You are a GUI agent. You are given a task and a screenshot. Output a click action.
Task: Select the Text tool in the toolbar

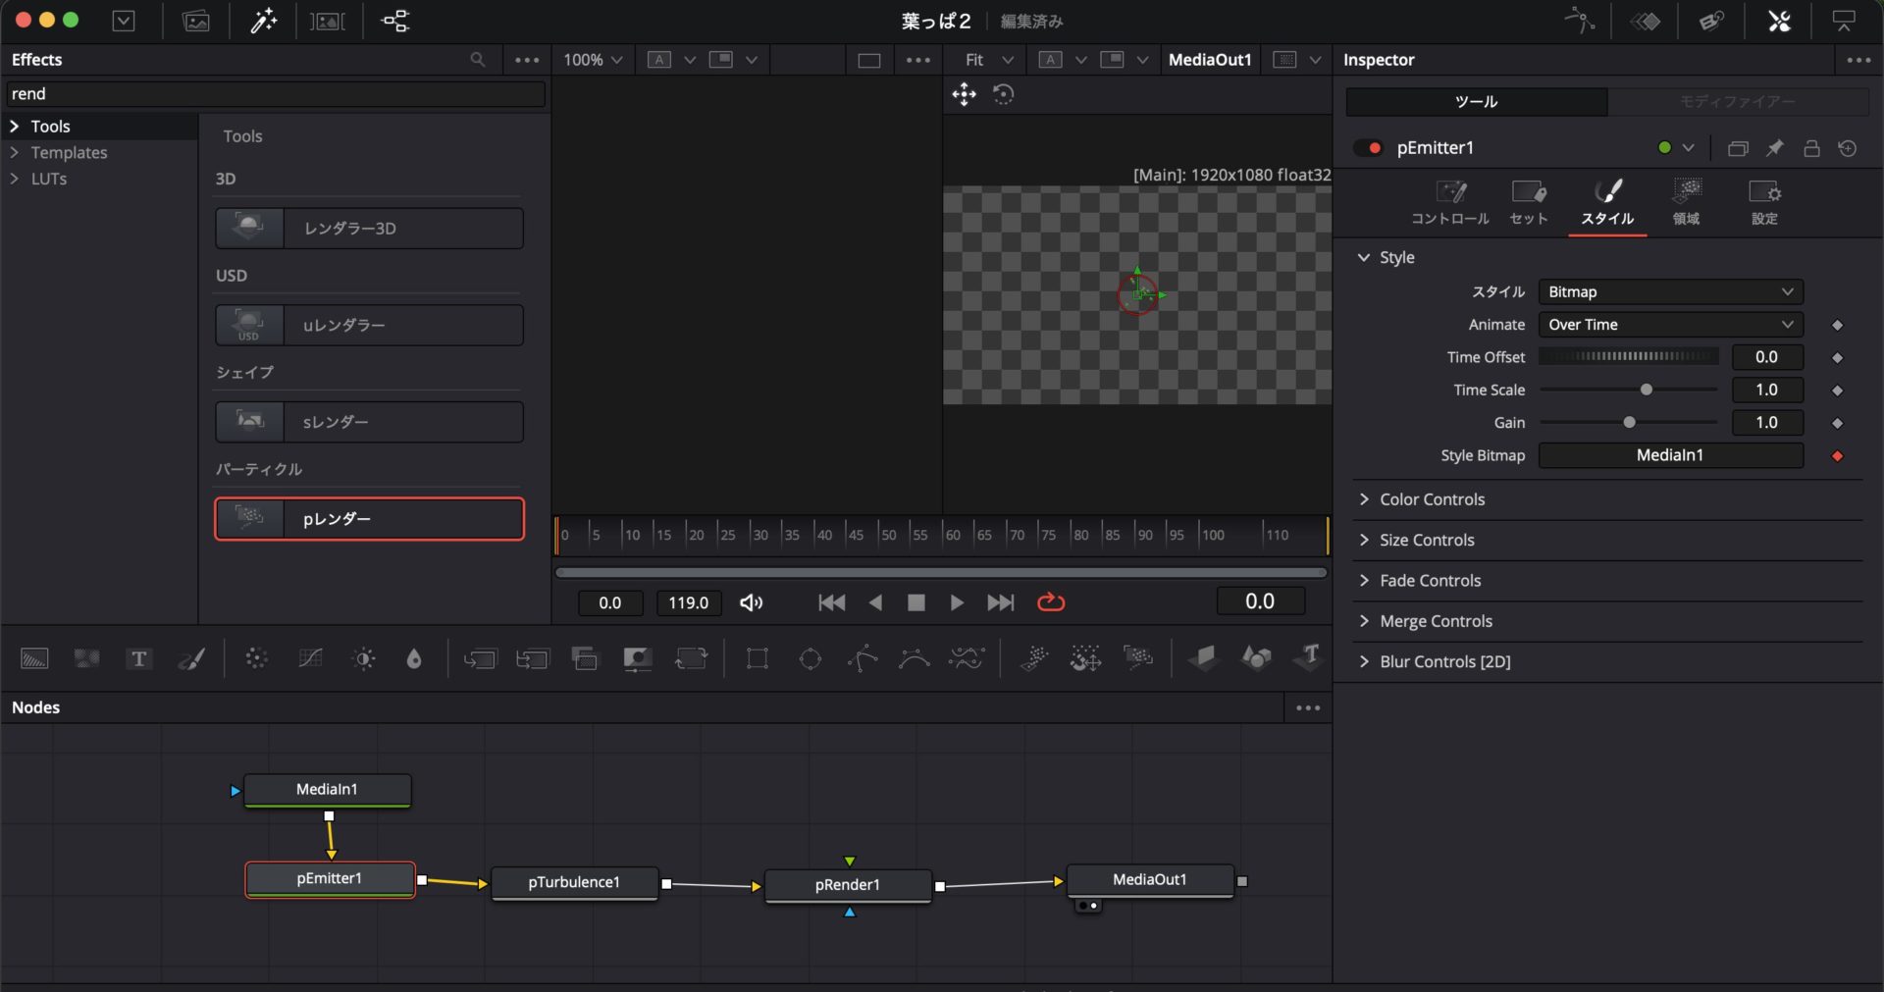coord(138,658)
